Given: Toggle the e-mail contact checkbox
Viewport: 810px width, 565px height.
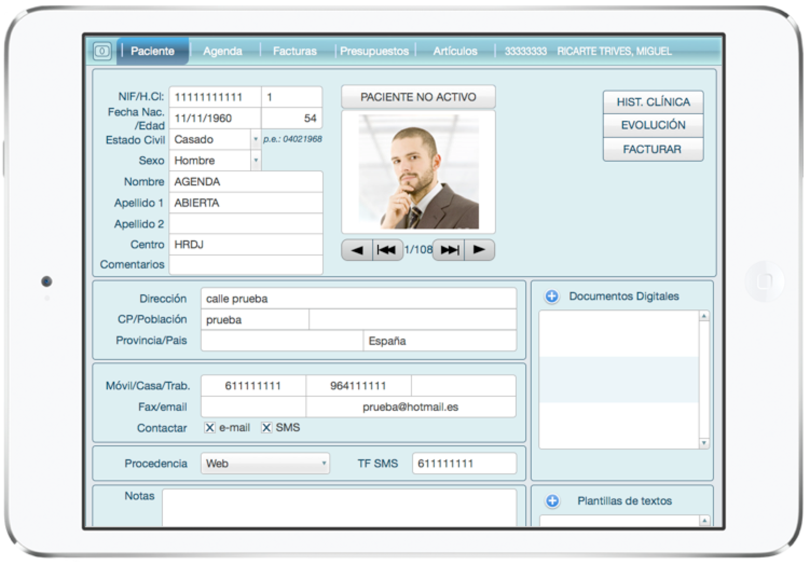Looking at the screenshot, I should click(x=210, y=428).
